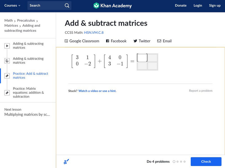
Task: Open the Login menu item
Action: [198, 6]
